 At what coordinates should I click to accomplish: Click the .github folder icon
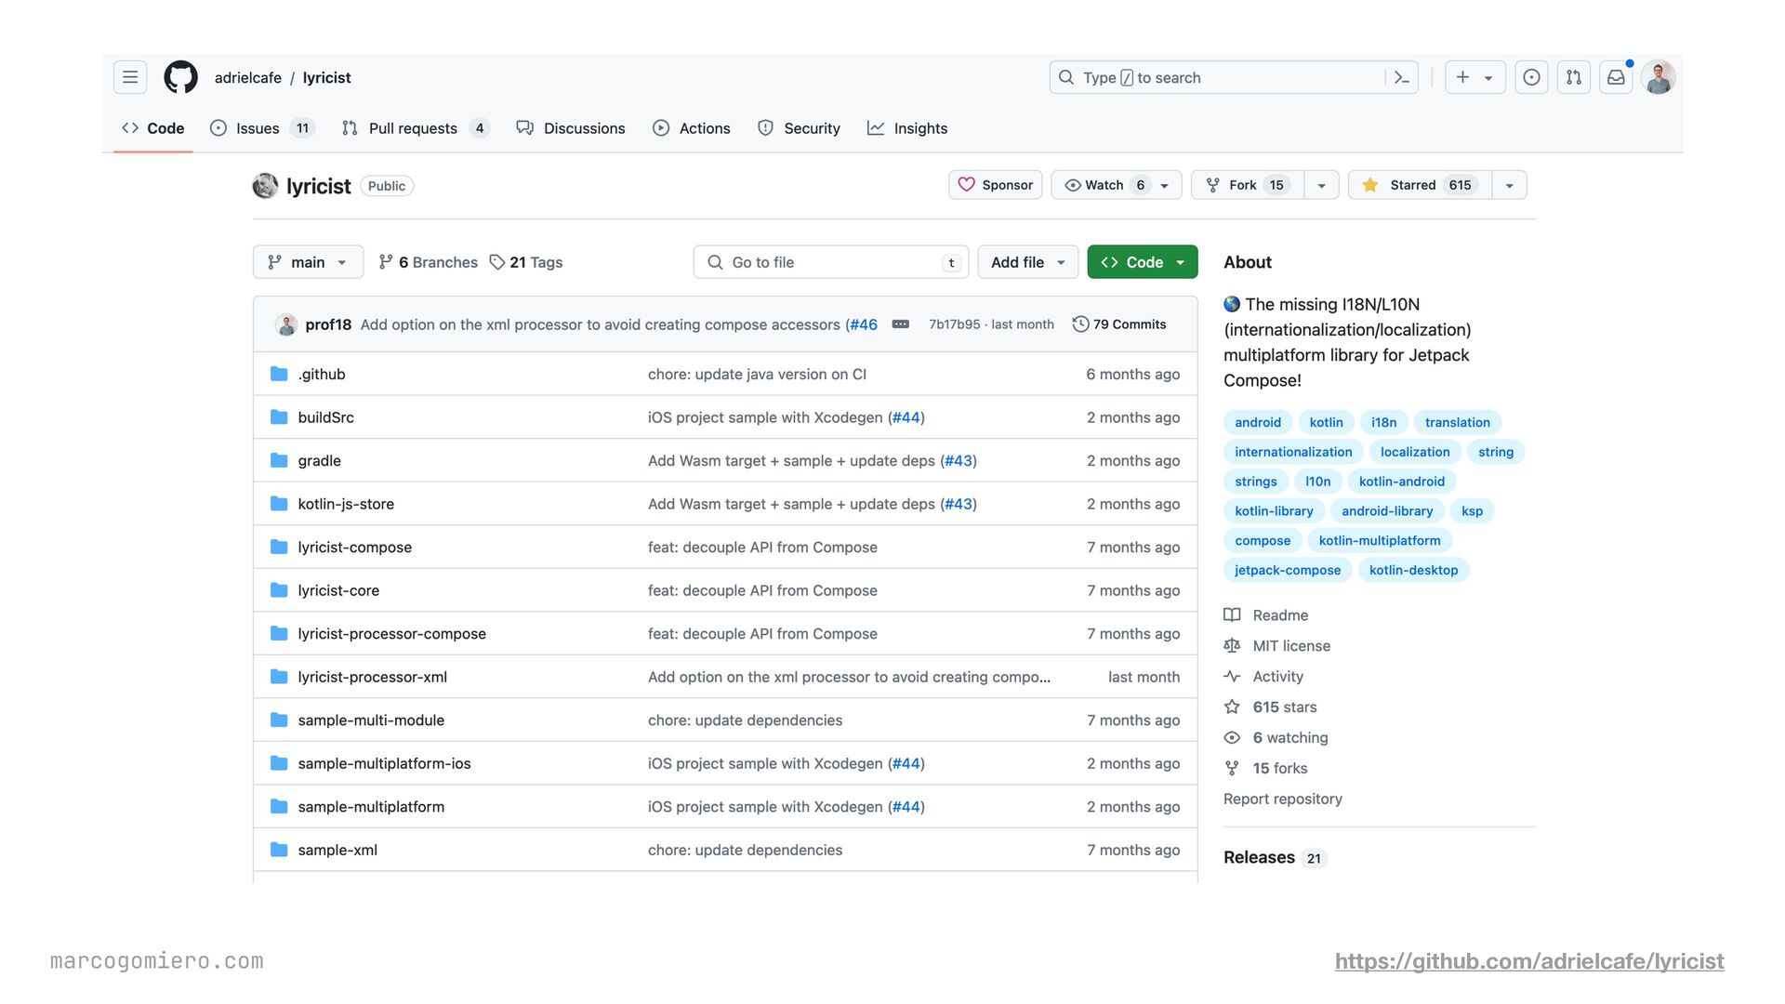pyautogui.click(x=279, y=374)
